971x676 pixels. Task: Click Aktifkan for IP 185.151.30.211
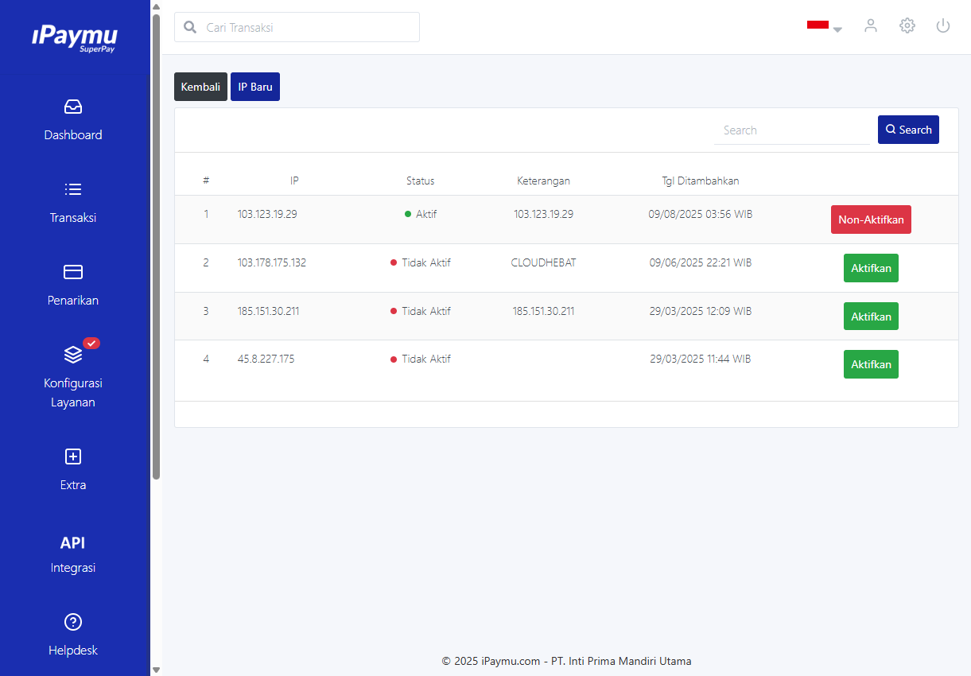[x=871, y=317]
